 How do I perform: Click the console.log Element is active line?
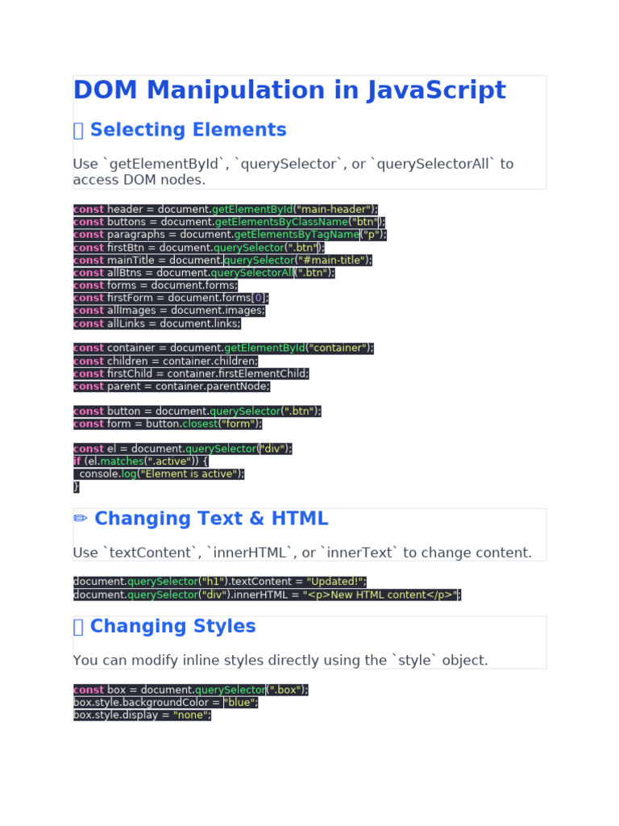point(159,473)
